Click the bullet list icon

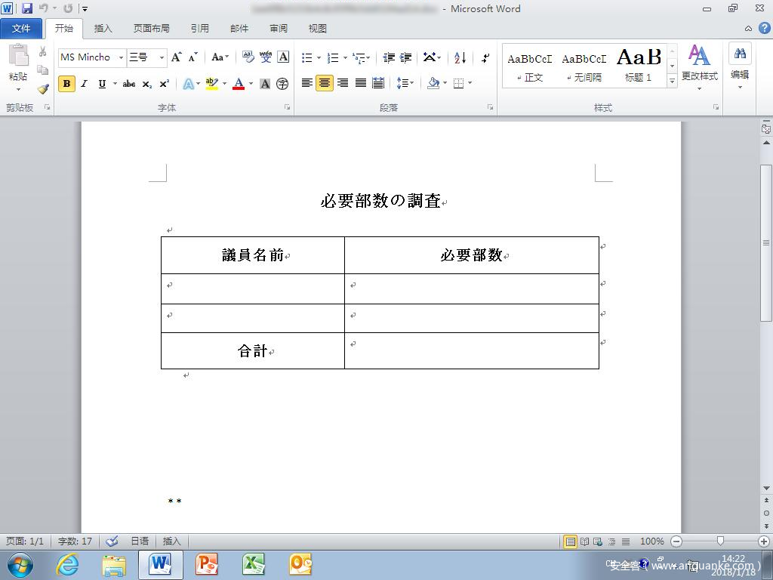click(307, 57)
